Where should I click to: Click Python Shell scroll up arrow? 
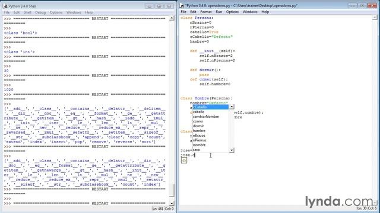click(x=172, y=18)
